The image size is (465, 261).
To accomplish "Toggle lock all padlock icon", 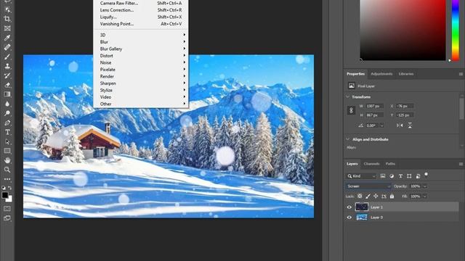I will coord(392,196).
